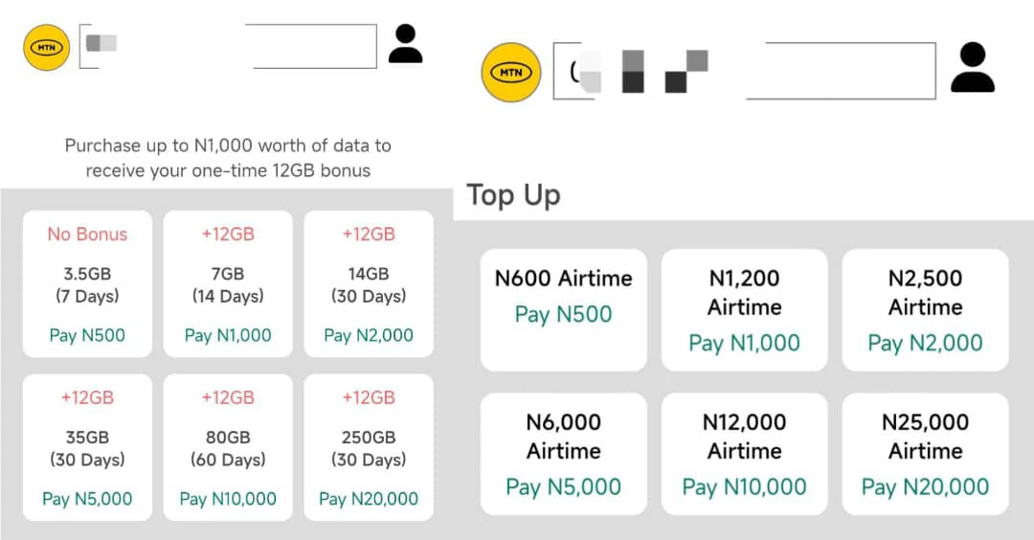The width and height of the screenshot is (1034, 540).
Task: Select 3.5GB 7 Days No Bonus plan
Action: [88, 284]
